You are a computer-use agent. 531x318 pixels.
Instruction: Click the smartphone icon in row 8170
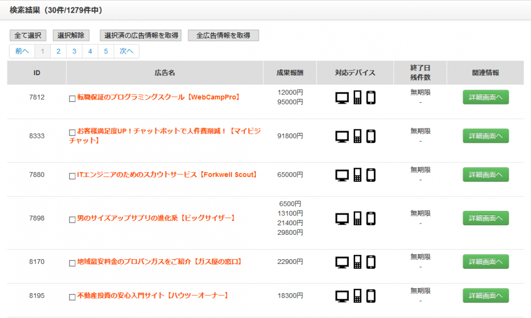coord(371,262)
